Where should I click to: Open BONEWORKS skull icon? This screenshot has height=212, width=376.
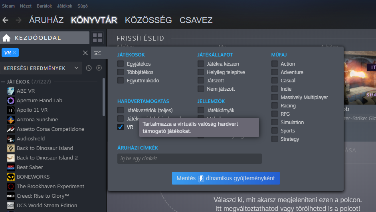click(11, 177)
